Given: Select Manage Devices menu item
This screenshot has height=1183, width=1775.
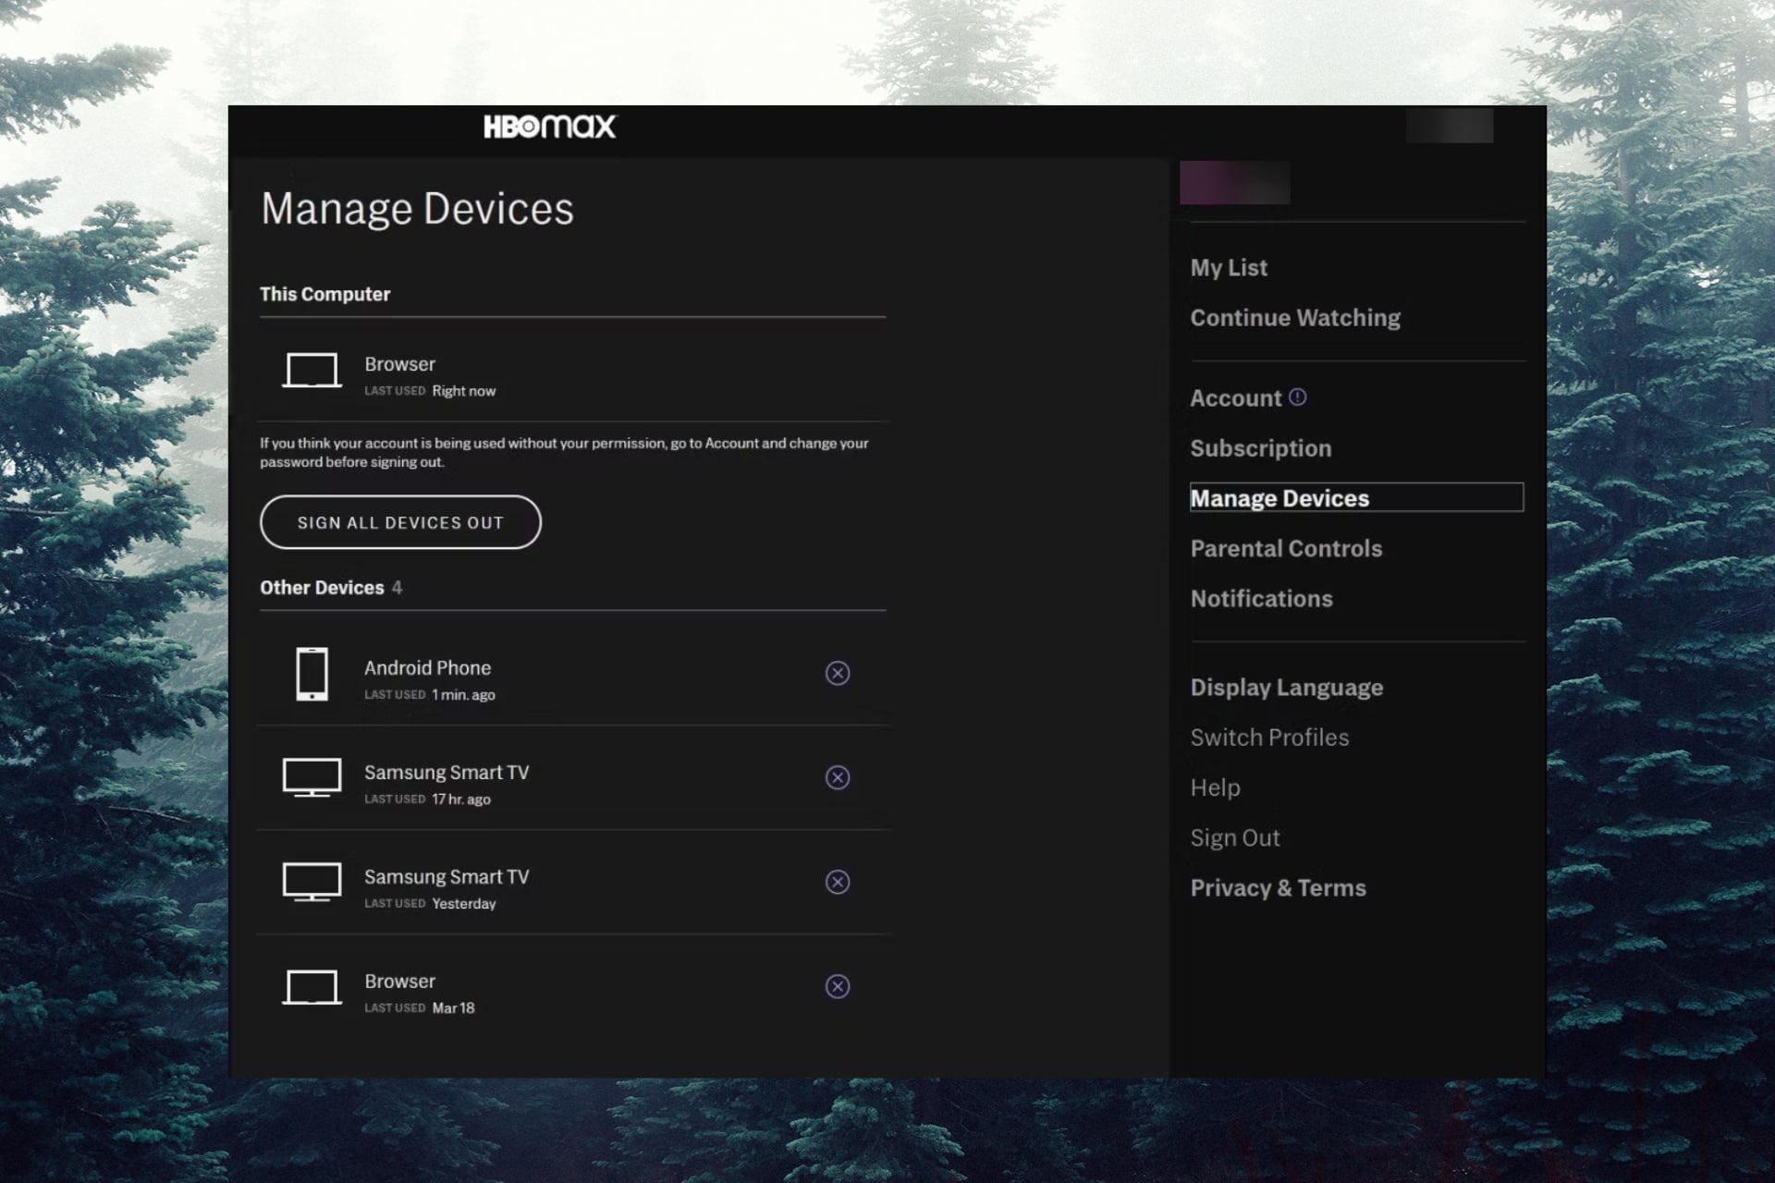Looking at the screenshot, I should [1279, 498].
